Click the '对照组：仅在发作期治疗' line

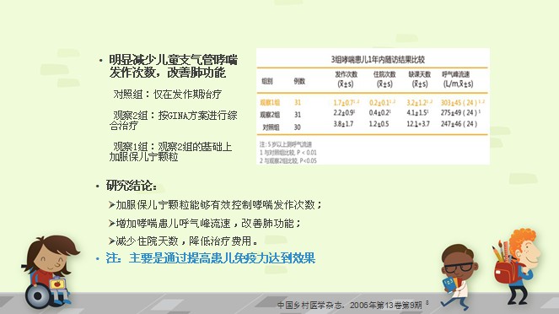[x=167, y=95]
